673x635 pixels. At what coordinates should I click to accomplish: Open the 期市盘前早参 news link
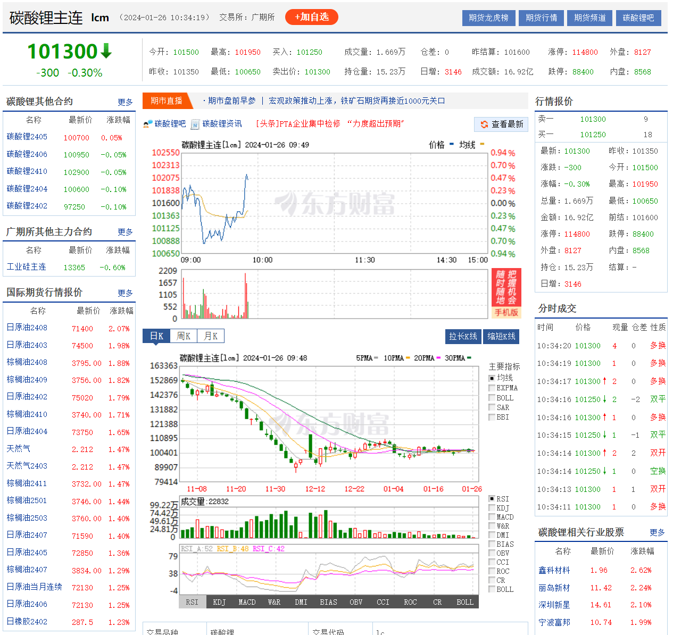coord(232,101)
